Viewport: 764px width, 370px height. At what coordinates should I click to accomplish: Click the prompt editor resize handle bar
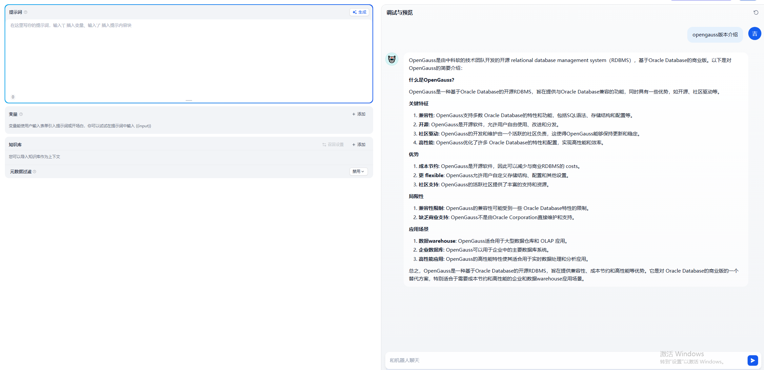189,100
